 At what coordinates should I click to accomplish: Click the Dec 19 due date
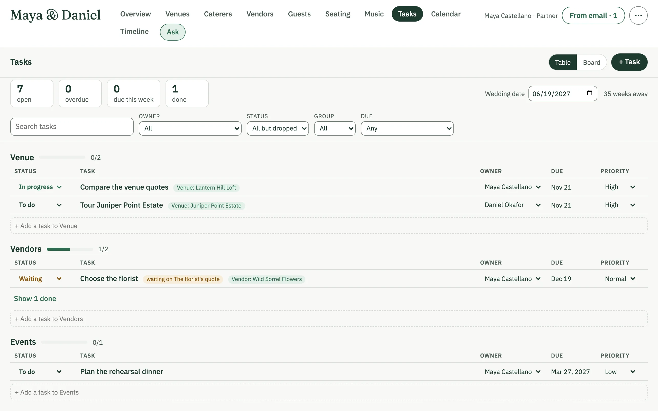pos(561,279)
